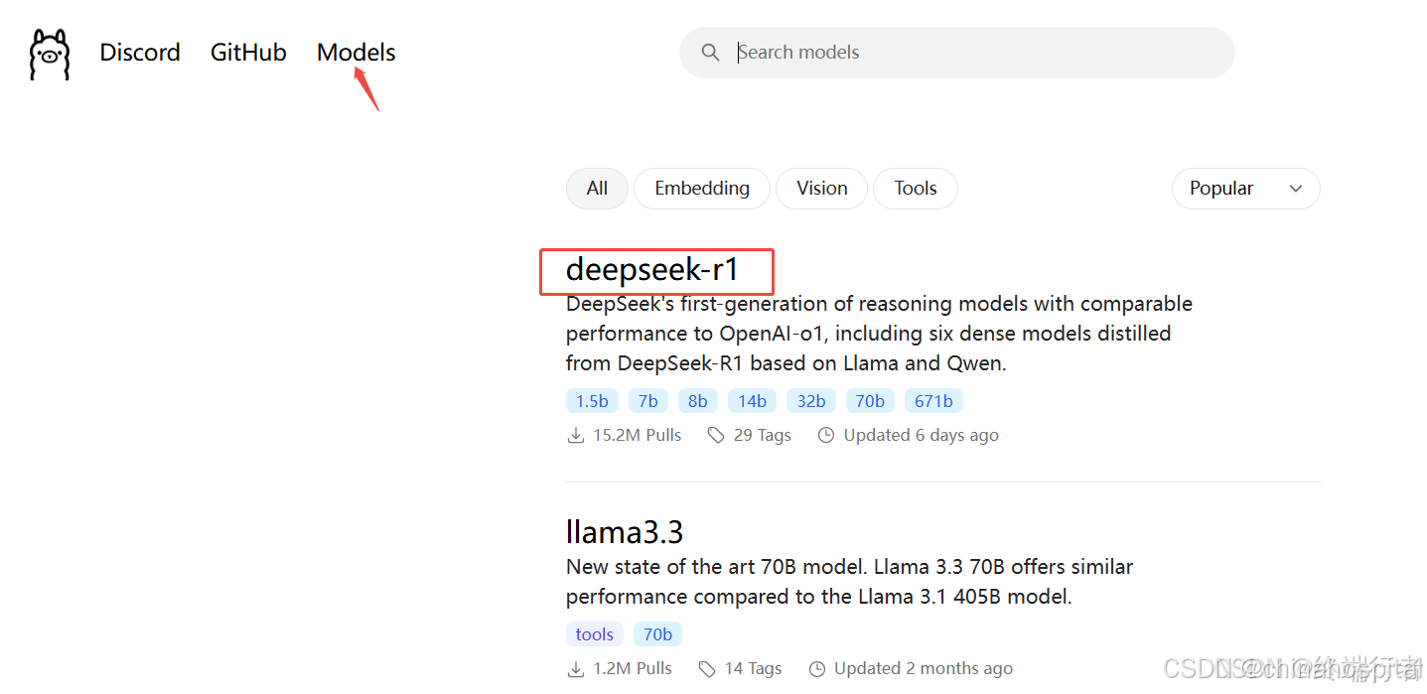Select the 671b size tag

(933, 401)
